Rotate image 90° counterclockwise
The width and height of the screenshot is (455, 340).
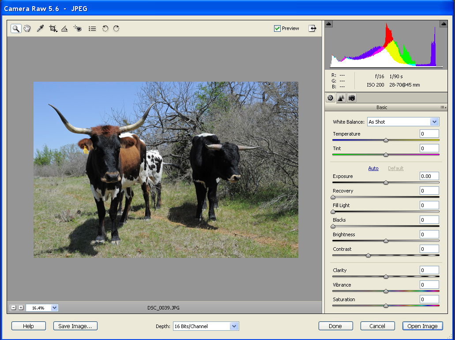105,28
